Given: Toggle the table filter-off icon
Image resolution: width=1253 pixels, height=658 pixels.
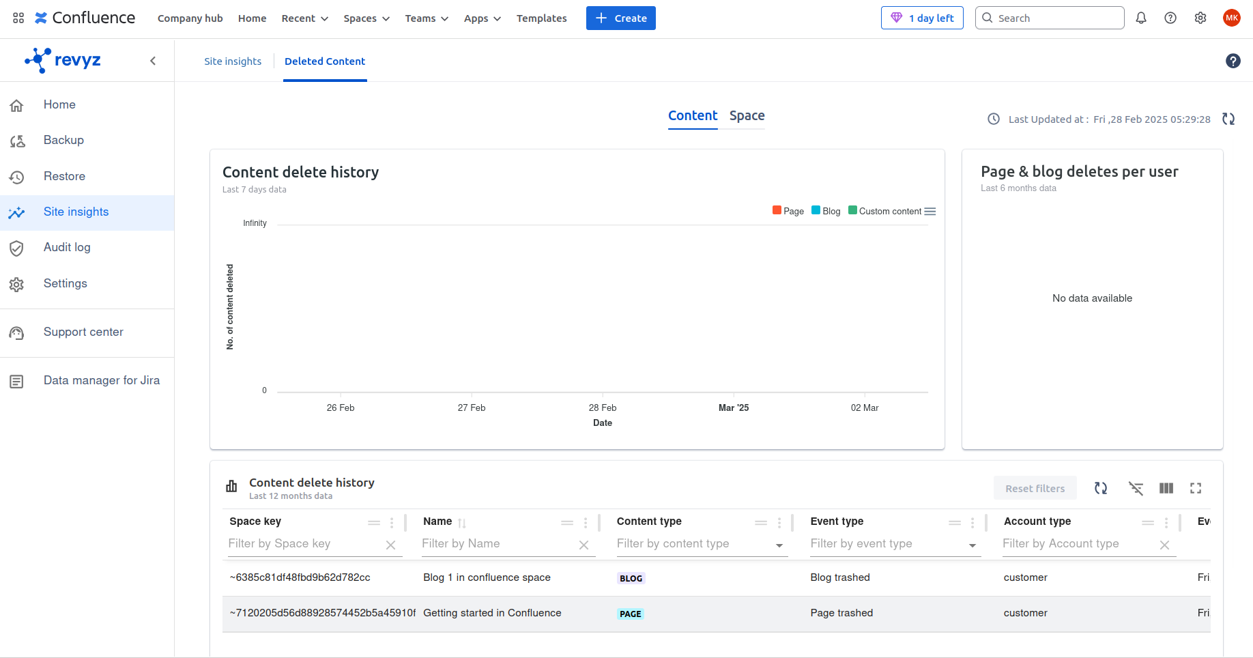Looking at the screenshot, I should point(1136,488).
